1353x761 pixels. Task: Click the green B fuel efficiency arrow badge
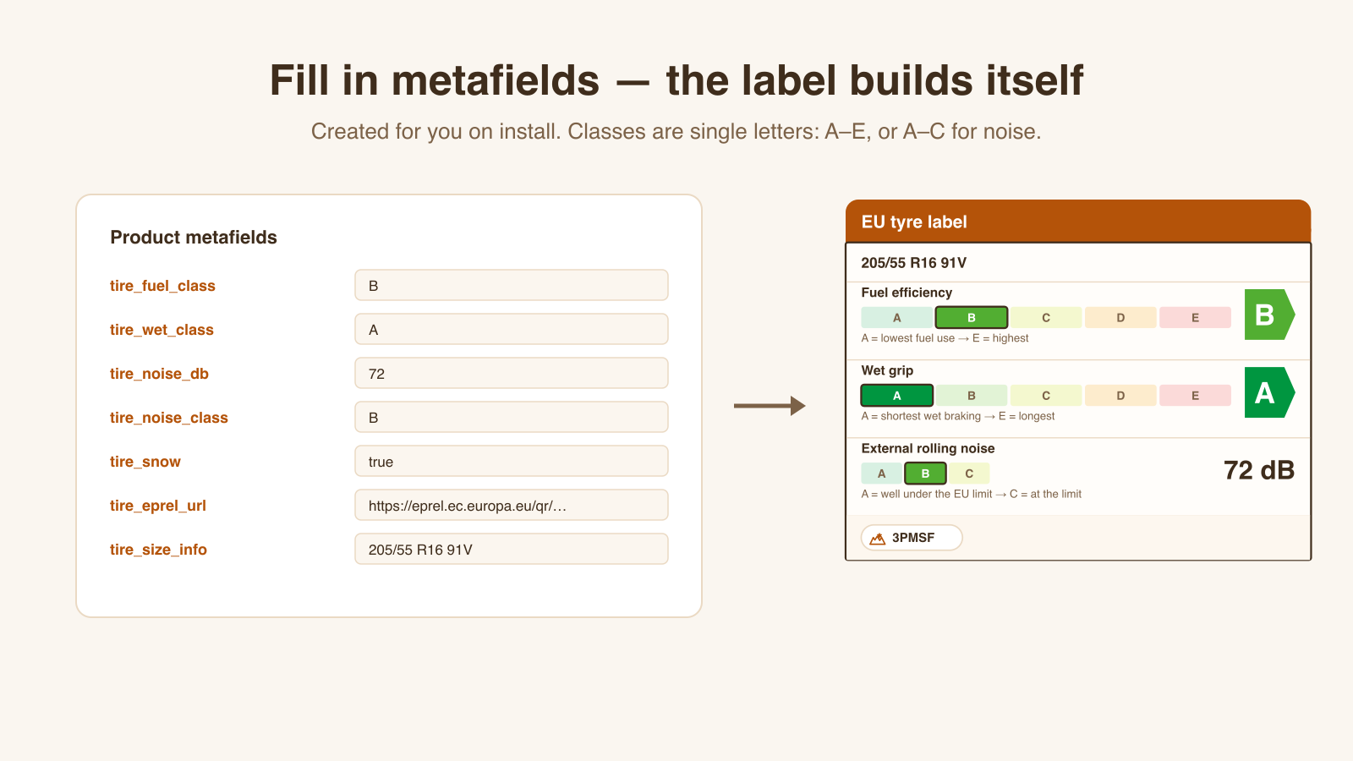coord(1268,315)
